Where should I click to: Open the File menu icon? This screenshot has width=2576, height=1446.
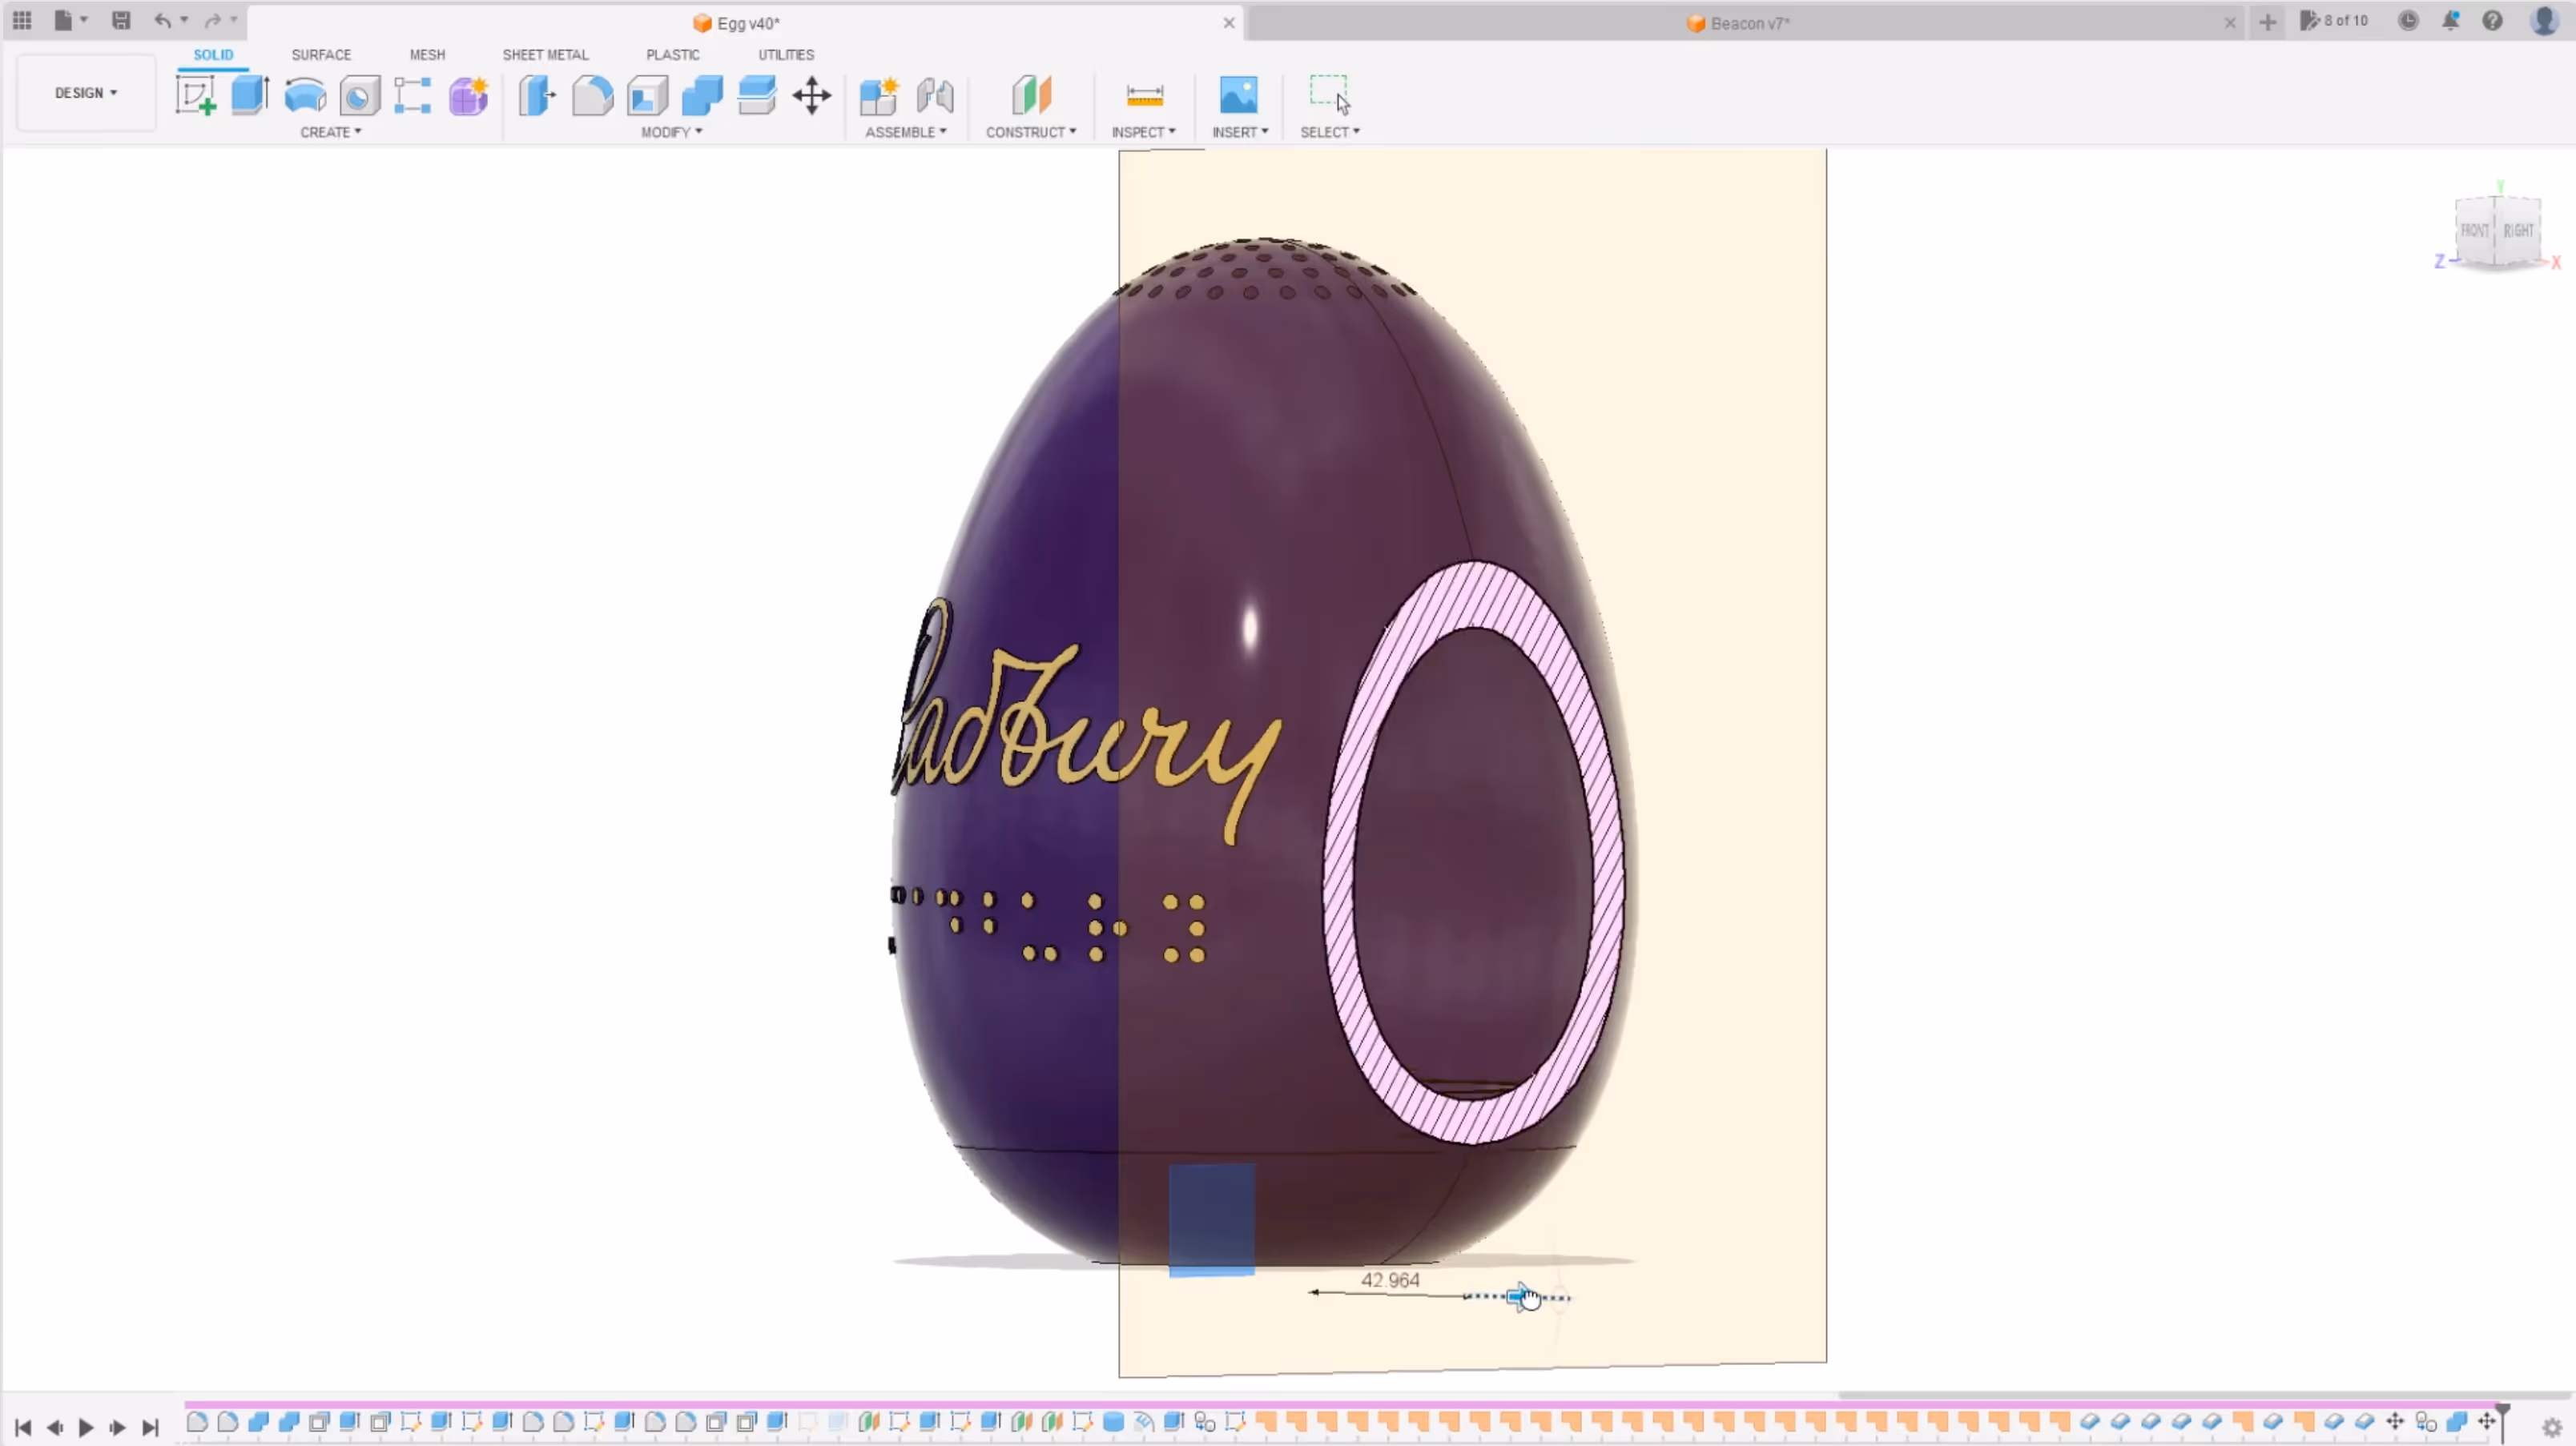pyautogui.click(x=63, y=20)
